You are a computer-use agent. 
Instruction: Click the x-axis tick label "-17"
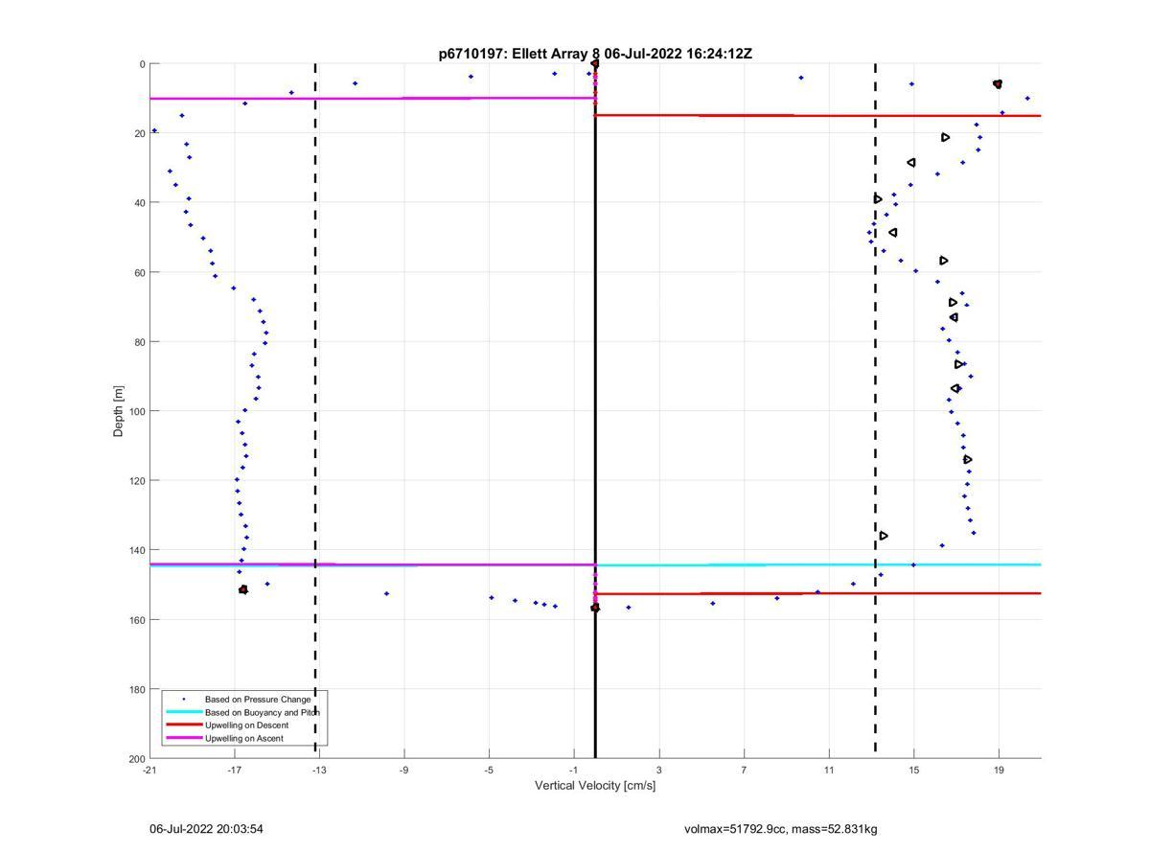pos(234,770)
